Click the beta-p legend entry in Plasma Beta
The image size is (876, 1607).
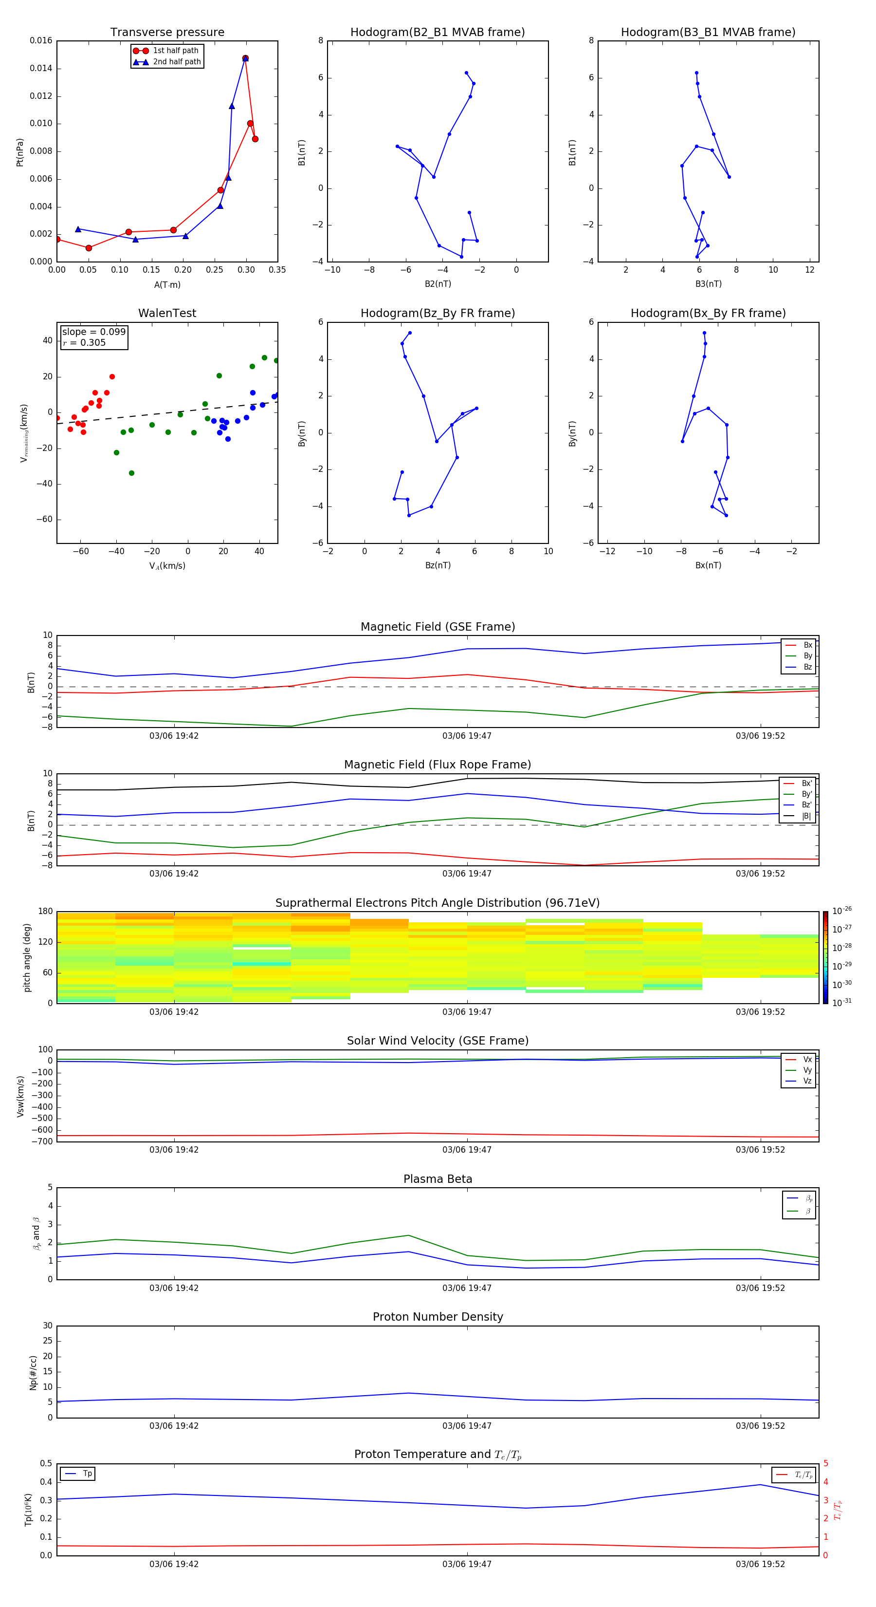(x=799, y=1198)
